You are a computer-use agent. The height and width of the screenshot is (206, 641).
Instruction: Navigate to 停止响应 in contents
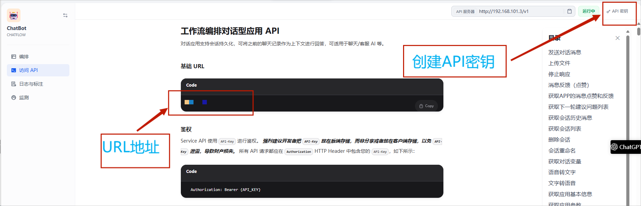(x=559, y=74)
